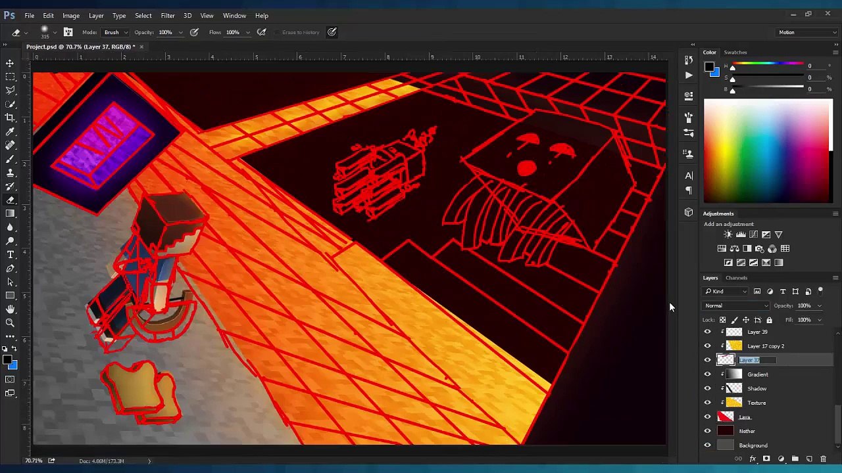Select the Eraser tool in the toolbar
This screenshot has width=842, height=473.
(x=10, y=200)
